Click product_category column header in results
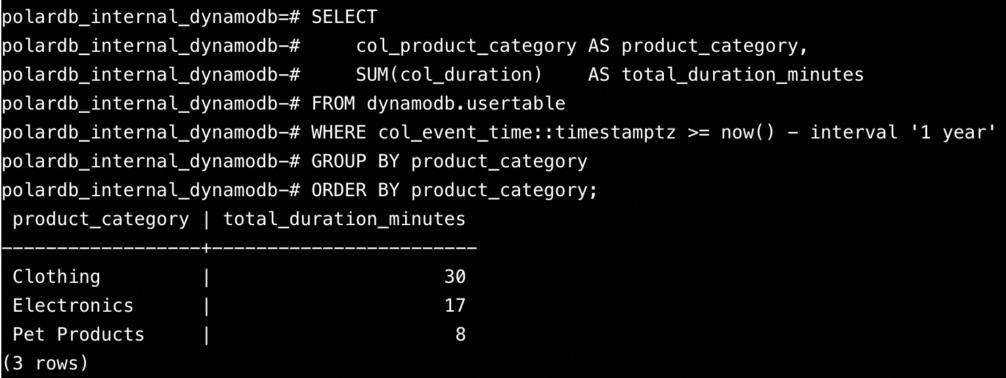Image resolution: width=1006 pixels, height=378 pixels. click(x=100, y=219)
